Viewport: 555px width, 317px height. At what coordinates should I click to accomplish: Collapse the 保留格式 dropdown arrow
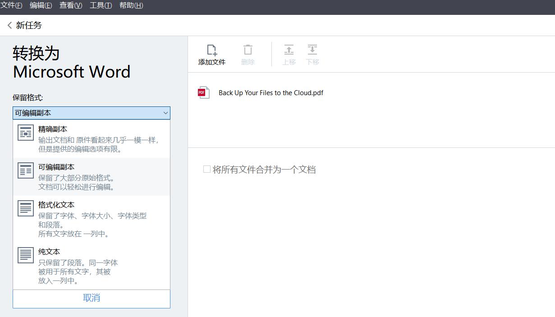coord(165,113)
